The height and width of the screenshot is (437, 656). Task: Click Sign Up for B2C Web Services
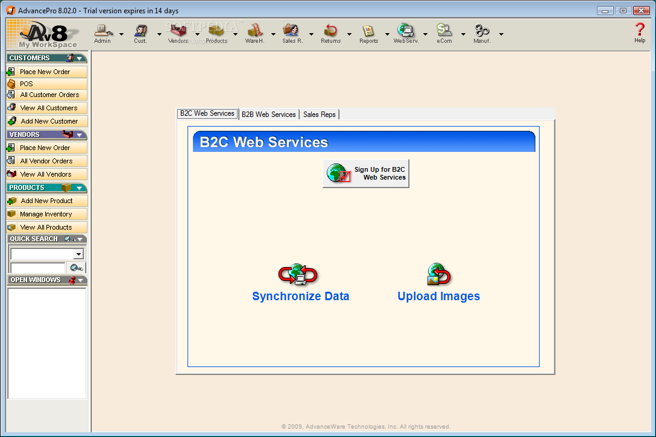[x=365, y=173]
